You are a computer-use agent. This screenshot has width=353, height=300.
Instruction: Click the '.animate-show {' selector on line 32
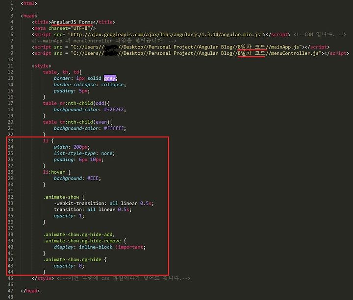click(x=63, y=197)
